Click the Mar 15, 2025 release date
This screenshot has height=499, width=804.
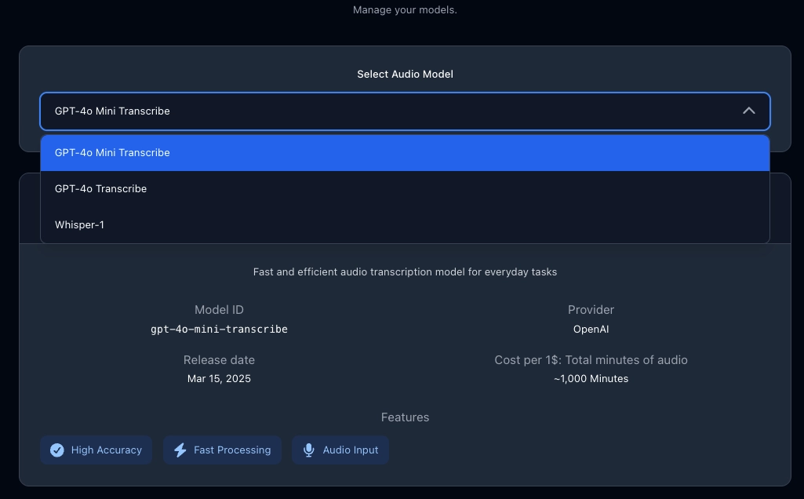(x=219, y=379)
